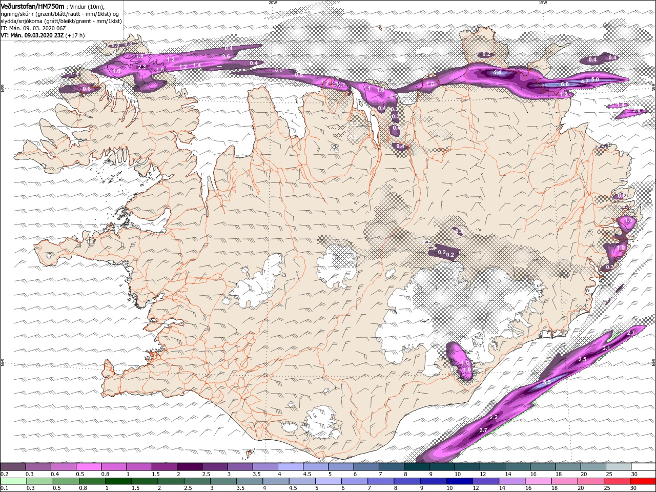The image size is (656, 492).
Task: Click the pale green bottom-row swatch labeled 0.1
Action: tap(13, 482)
